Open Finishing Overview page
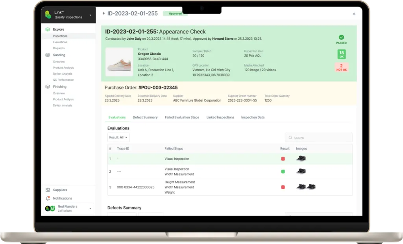Image resolution: width=403 pixels, height=244 pixels. [x=59, y=93]
